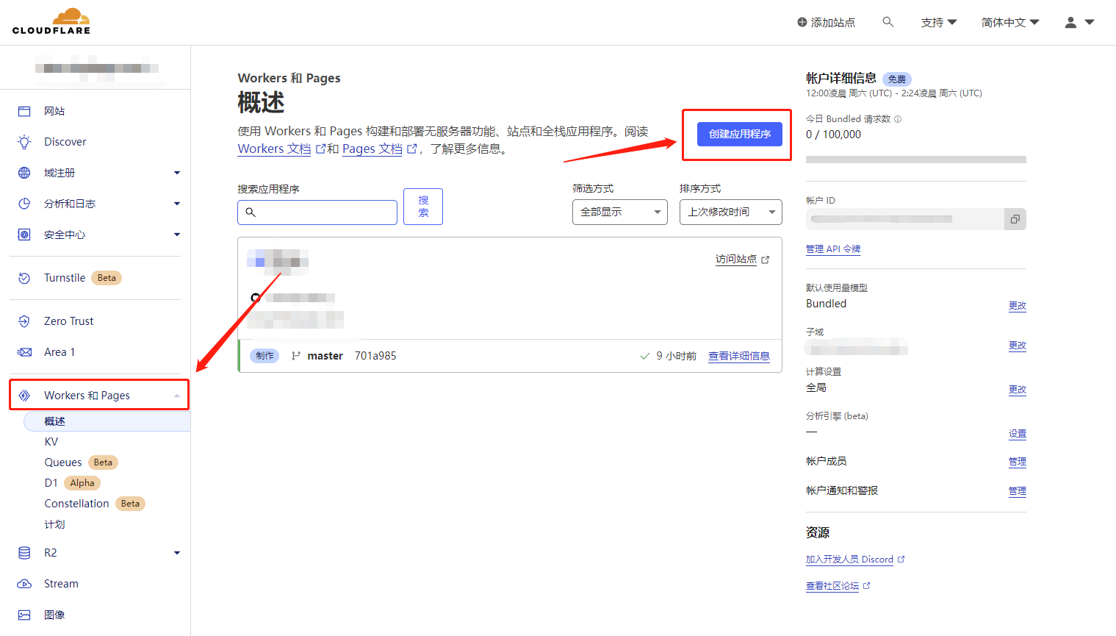Click 更改 next to 子域
The image size is (1116, 636).
(1018, 346)
